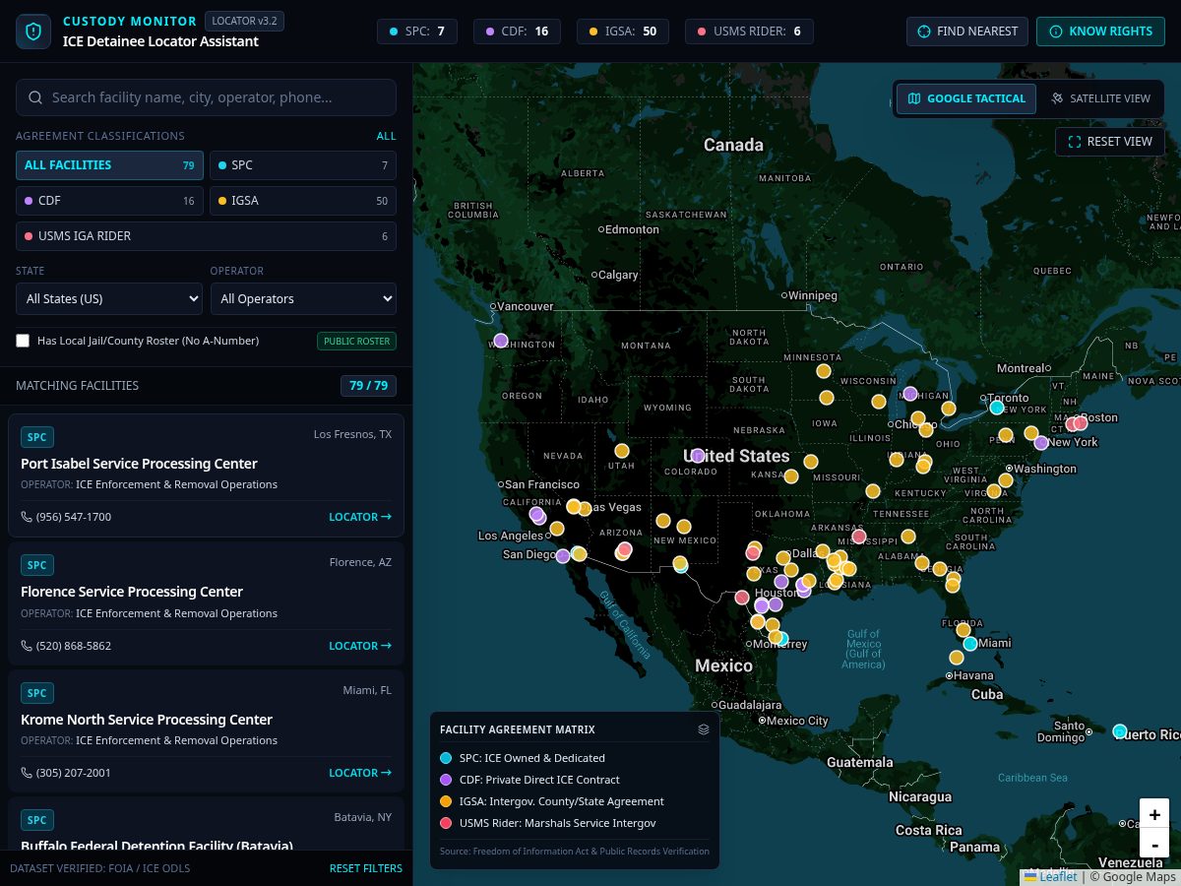This screenshot has height=886, width=1181.
Task: Click the layers icon in Facility Agreement Matrix
Action: pos(704,729)
